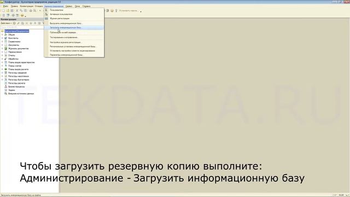Click the Обработки tree node icon
350x197 pixels.
tap(6, 59)
